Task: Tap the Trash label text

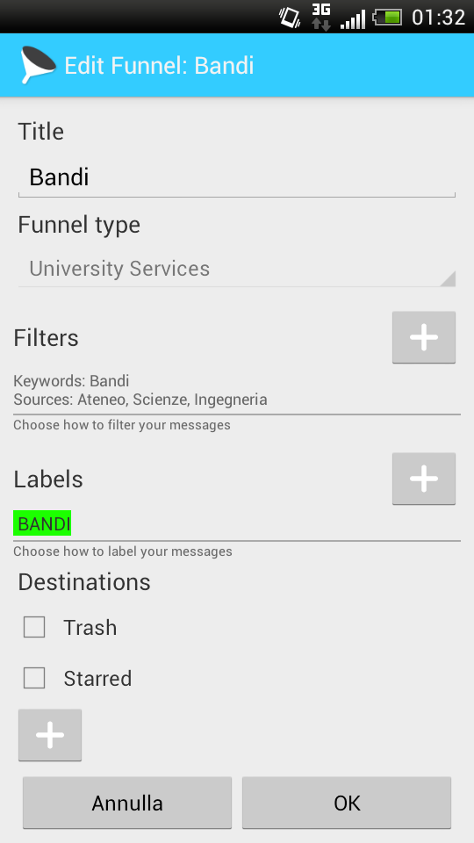Action: [90, 627]
